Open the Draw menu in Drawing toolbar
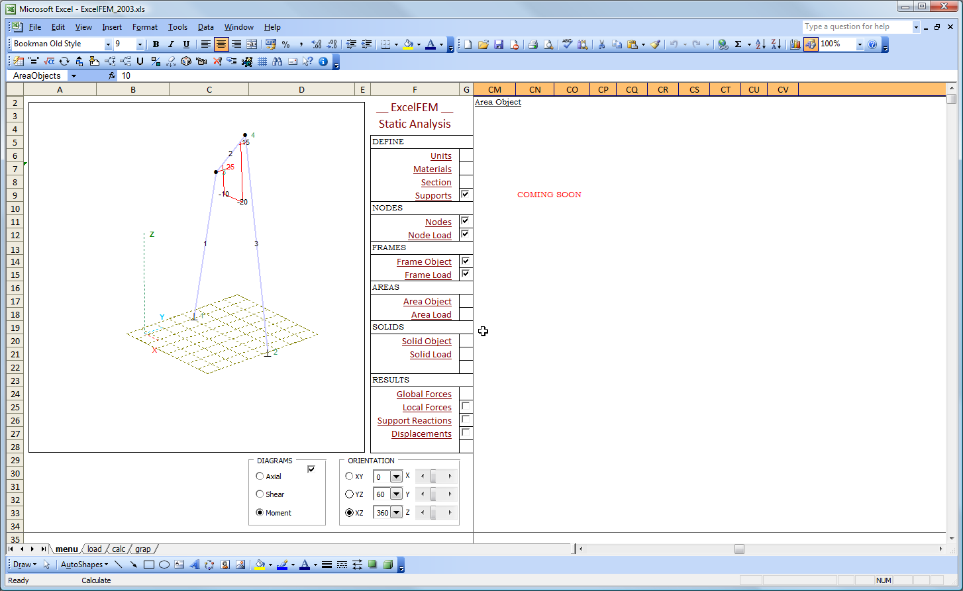 25,565
